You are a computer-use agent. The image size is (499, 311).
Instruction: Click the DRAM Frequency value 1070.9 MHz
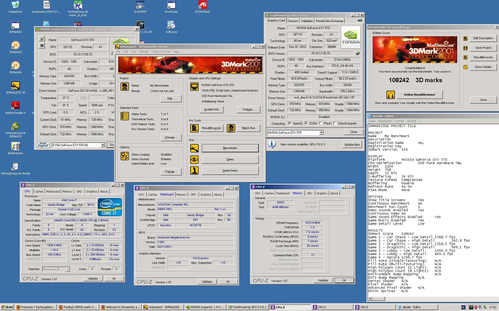[312, 223]
